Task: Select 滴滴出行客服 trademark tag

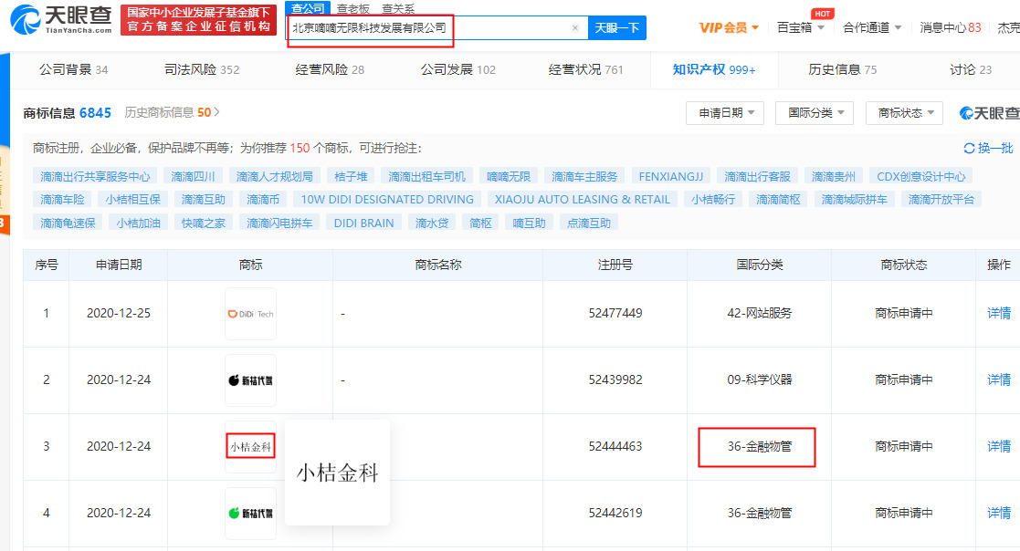Action: (x=757, y=176)
